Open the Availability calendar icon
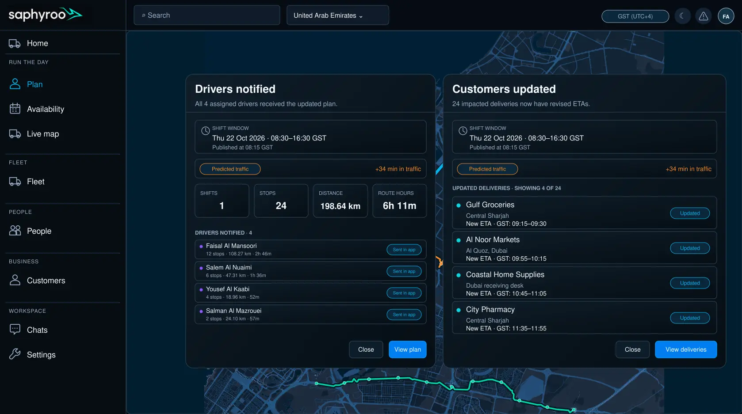The width and height of the screenshot is (742, 414). coord(15,109)
